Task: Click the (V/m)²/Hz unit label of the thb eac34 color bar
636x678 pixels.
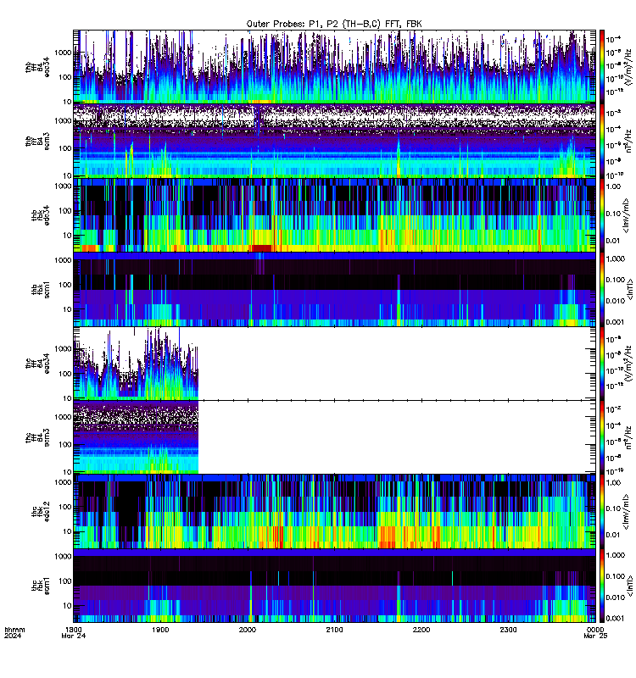Action: tap(628, 67)
